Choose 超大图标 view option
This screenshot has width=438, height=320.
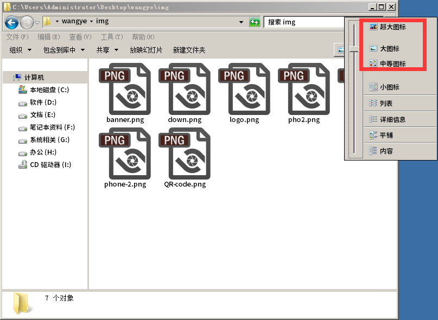(392, 27)
